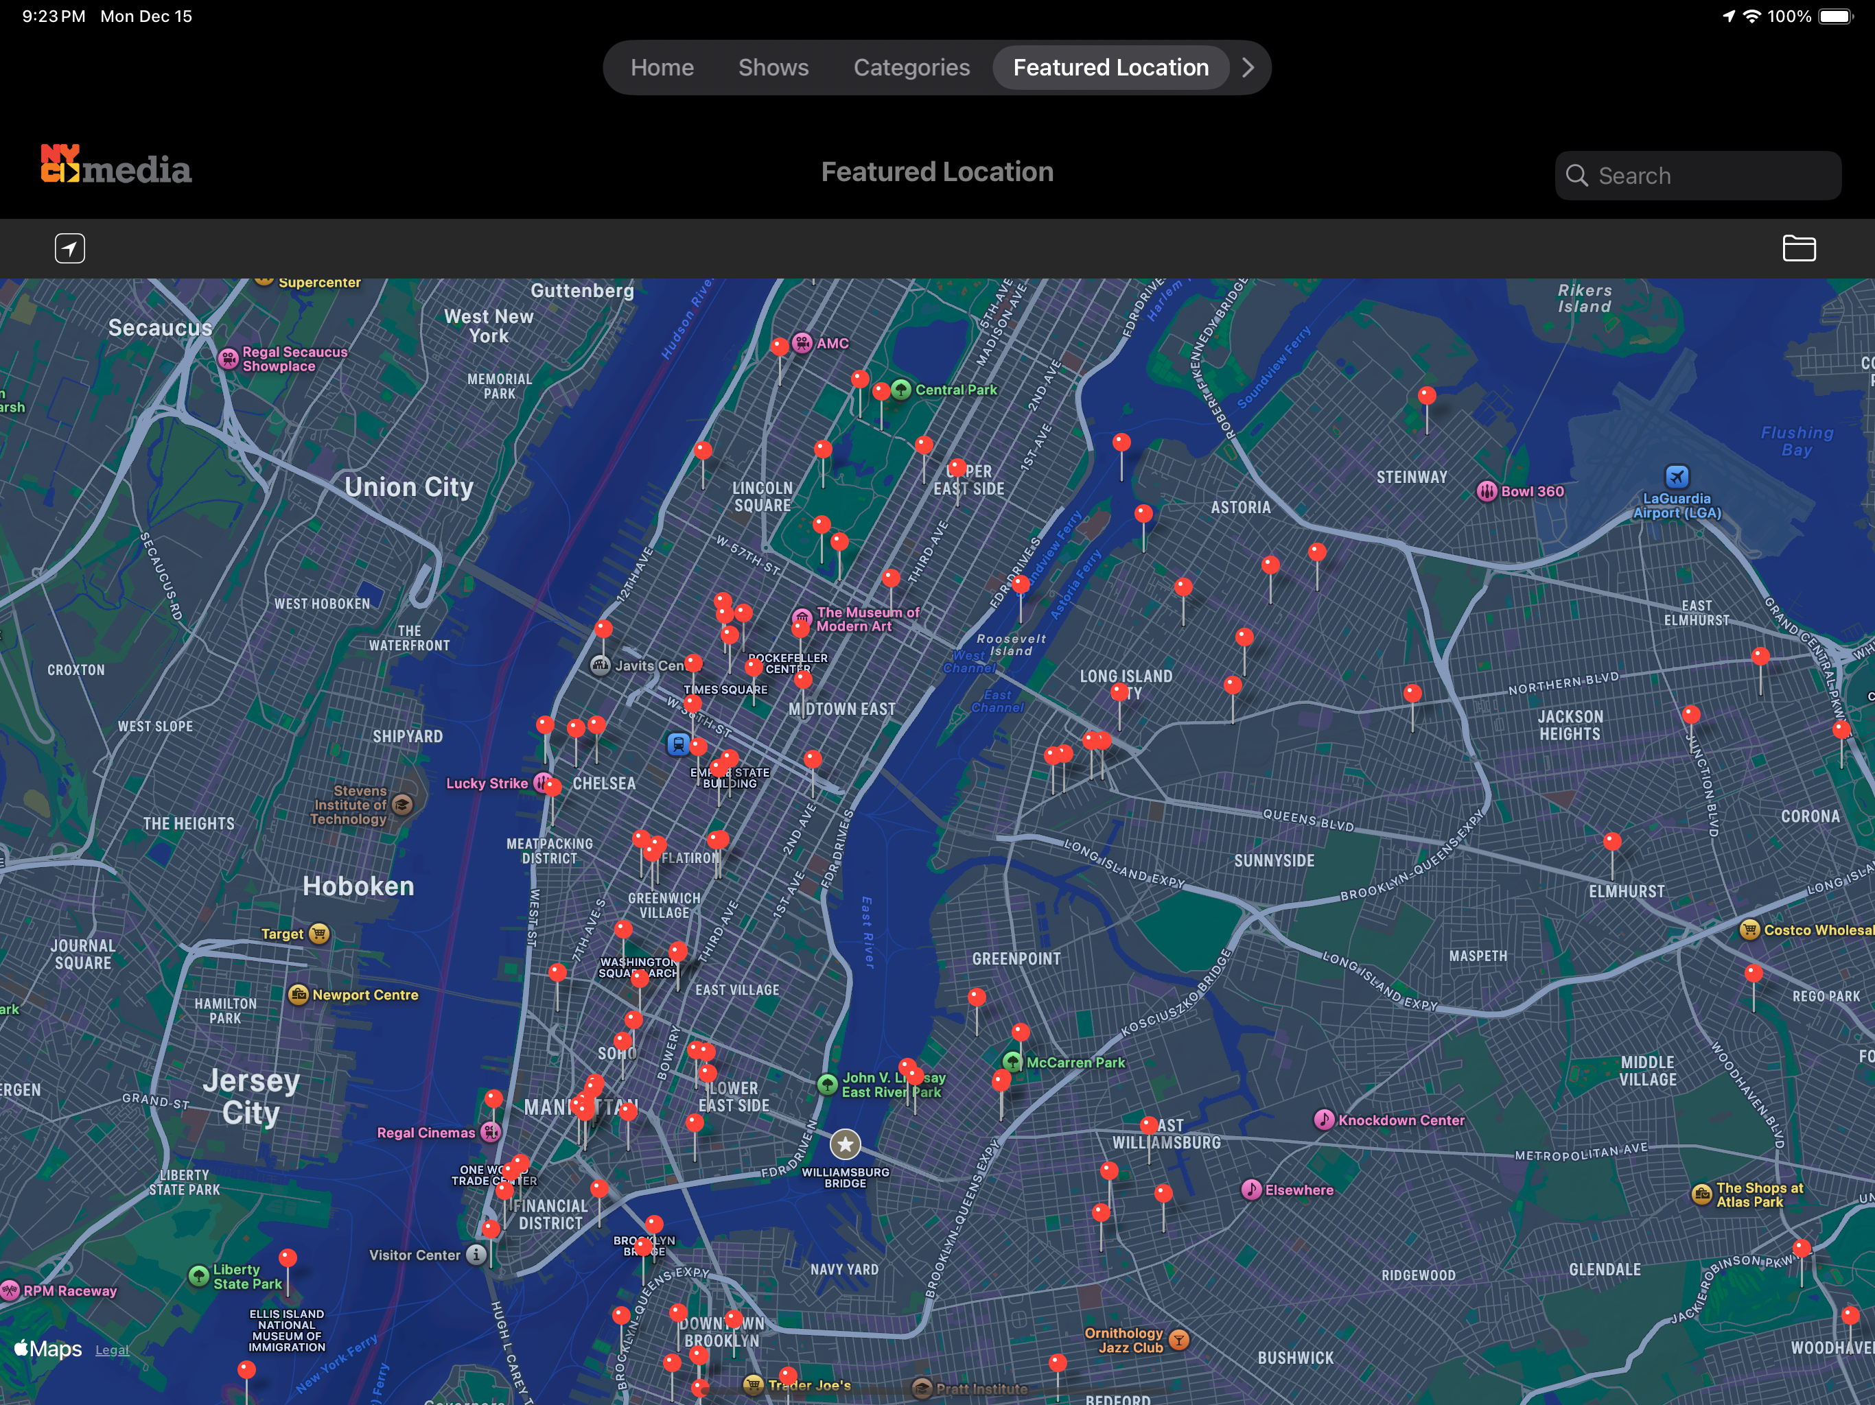Tap the ASTORIA neighborhood label
Image resolution: width=1875 pixels, height=1405 pixels.
(x=1241, y=508)
